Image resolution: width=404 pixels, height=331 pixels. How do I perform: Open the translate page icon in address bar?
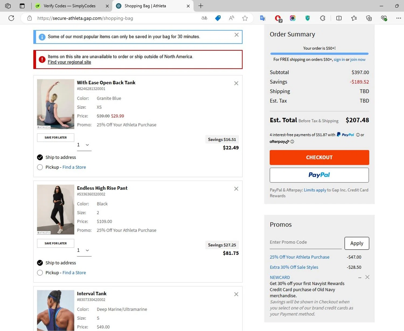[x=204, y=18]
